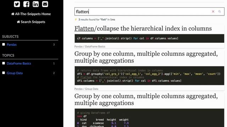Click the 'df.columns' join code snippet
The height and width of the screenshot is (127, 227).
point(149,38)
